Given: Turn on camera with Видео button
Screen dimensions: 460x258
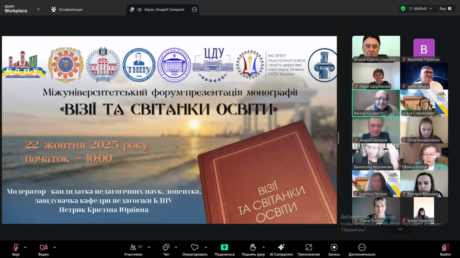Looking at the screenshot, I should click(43, 248).
